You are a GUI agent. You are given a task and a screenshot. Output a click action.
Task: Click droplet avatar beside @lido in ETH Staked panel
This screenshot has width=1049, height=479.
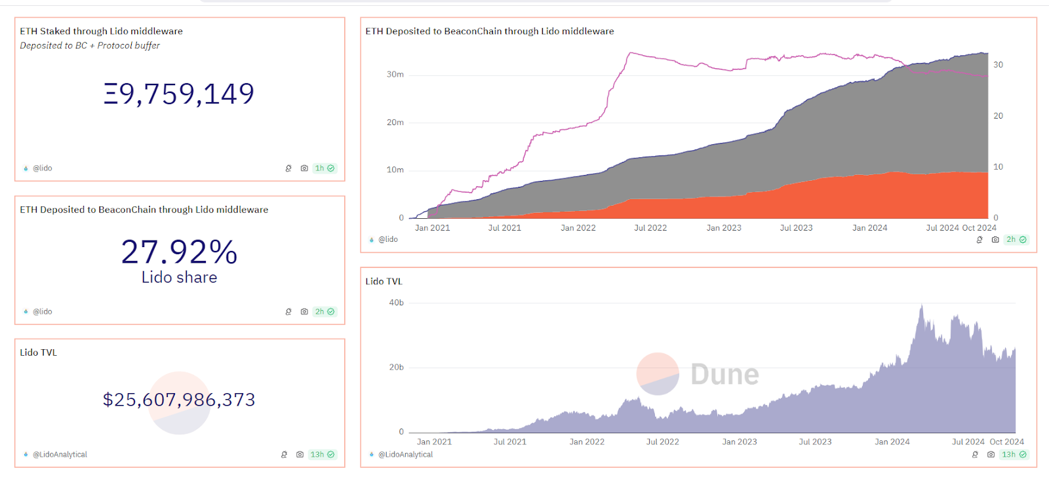coord(26,168)
